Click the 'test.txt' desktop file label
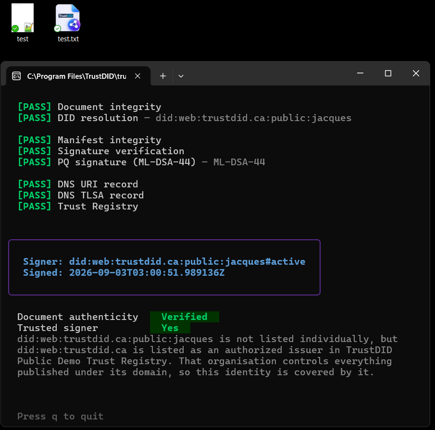The width and height of the screenshot is (435, 430). pos(68,39)
